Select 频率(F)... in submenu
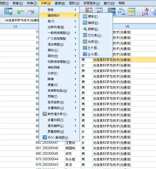The height and width of the screenshot is (169, 156). click(96, 17)
